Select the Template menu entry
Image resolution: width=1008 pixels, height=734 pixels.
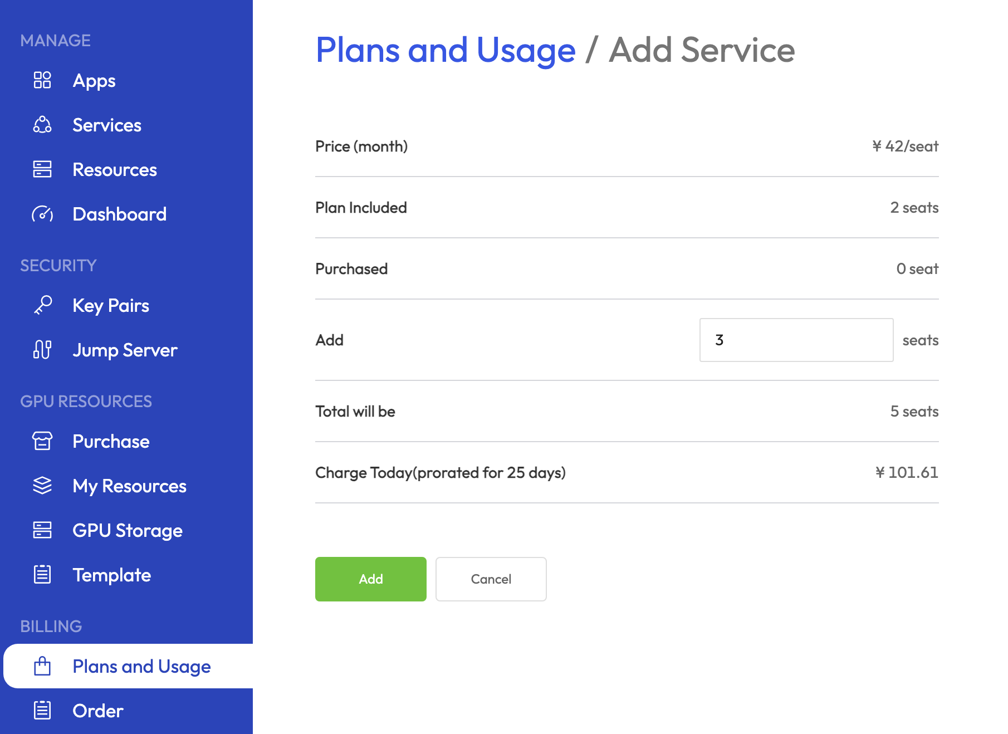coord(111,575)
